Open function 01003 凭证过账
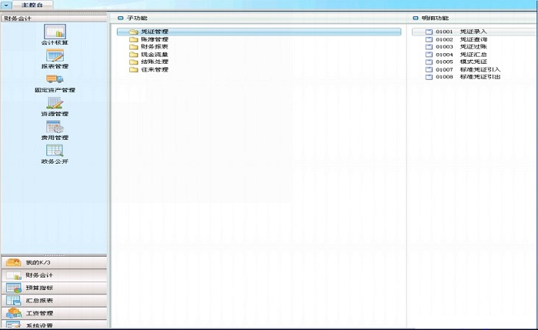 pyautogui.click(x=456, y=47)
